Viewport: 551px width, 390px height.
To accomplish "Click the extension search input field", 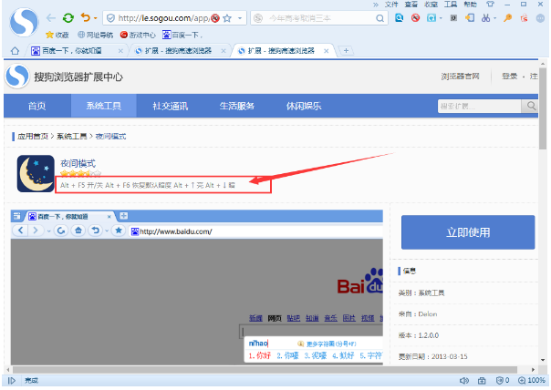I will [x=480, y=106].
